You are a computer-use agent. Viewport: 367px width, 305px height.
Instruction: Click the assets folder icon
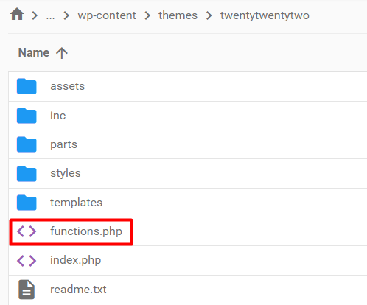pyautogui.click(x=27, y=86)
